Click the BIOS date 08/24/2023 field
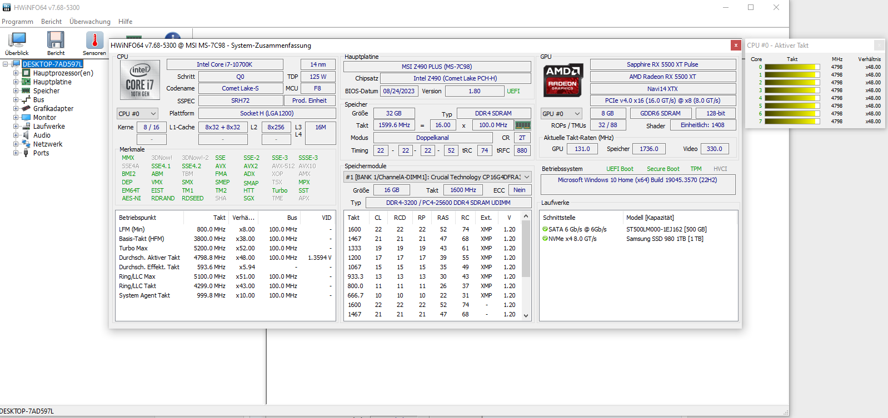The width and height of the screenshot is (888, 418). click(x=399, y=91)
